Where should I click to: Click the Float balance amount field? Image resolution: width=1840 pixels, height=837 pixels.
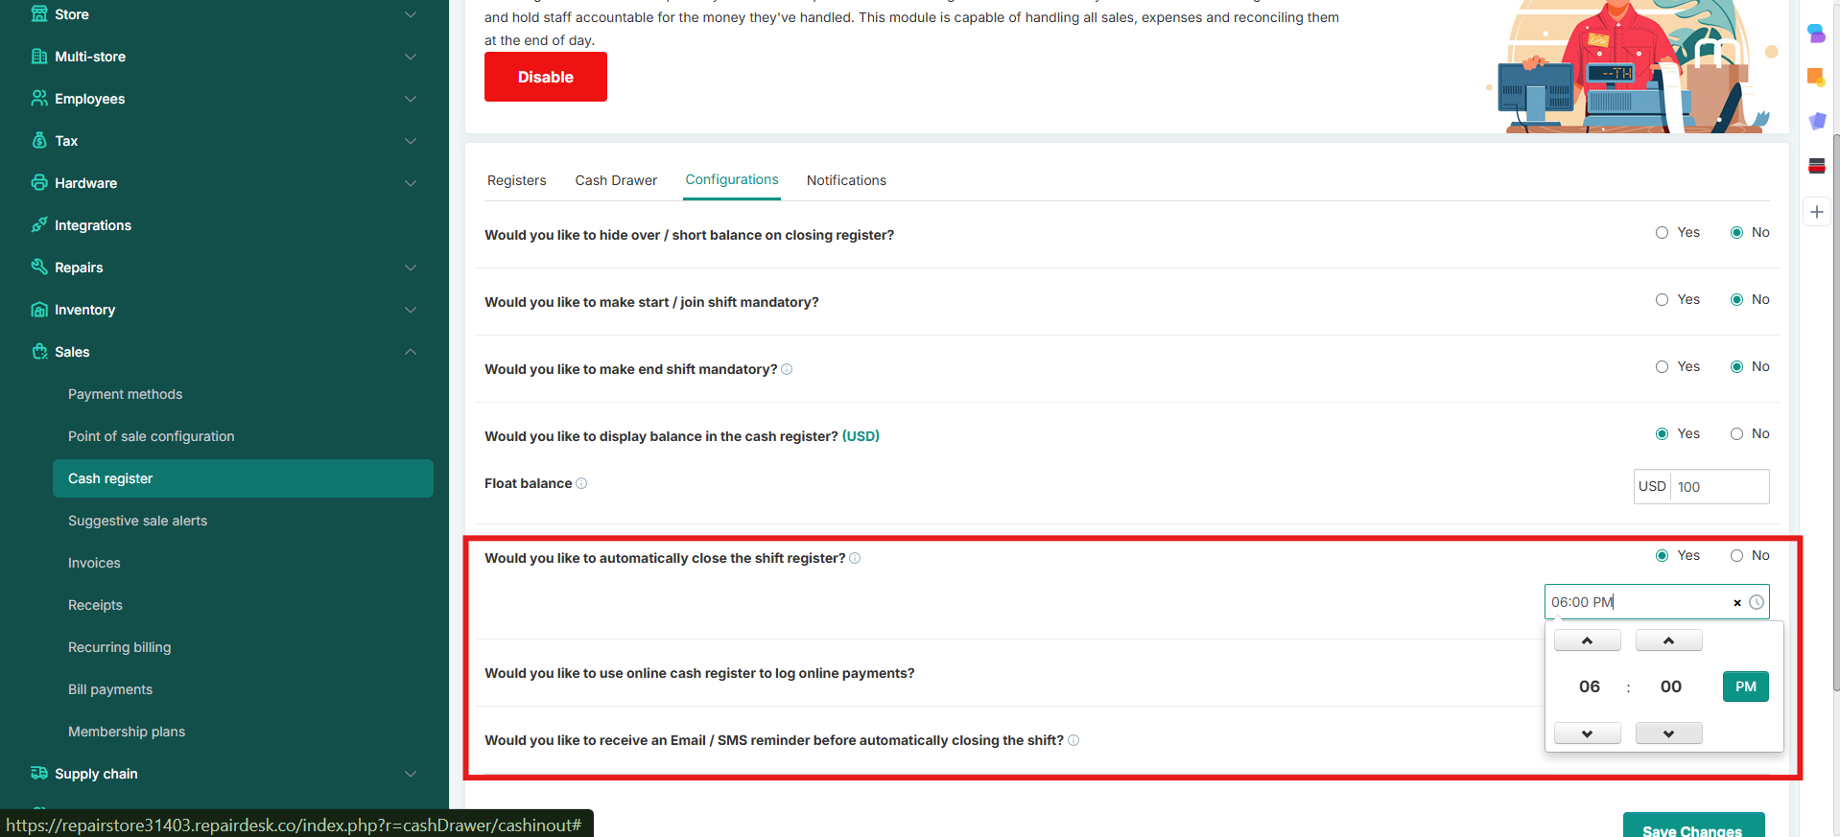tap(1719, 487)
